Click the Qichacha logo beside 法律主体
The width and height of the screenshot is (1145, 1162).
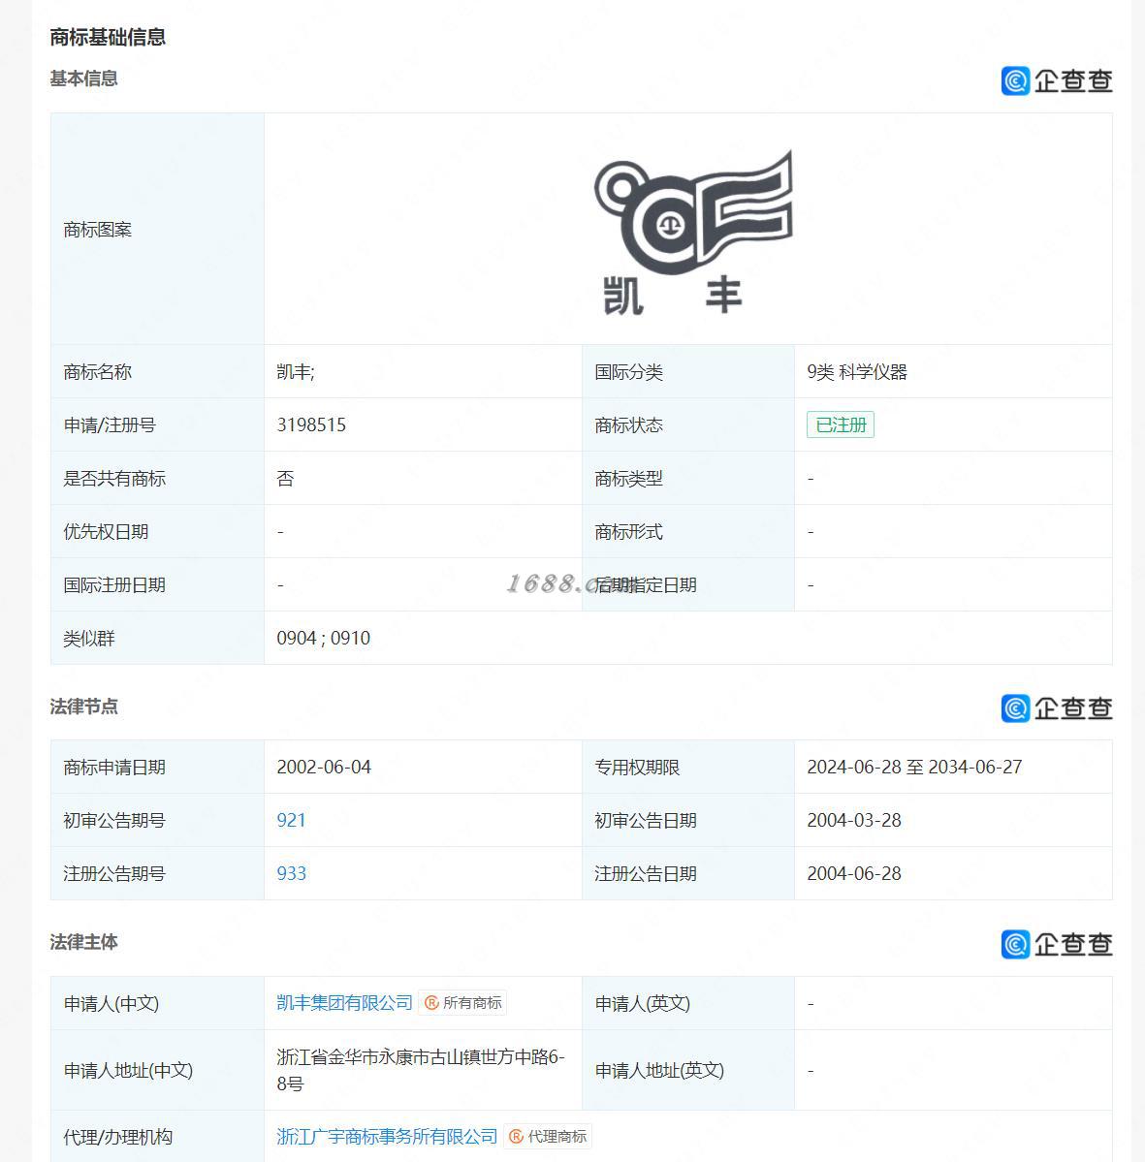coord(1057,944)
